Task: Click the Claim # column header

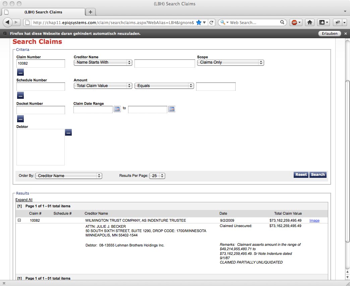Action: coord(35,213)
